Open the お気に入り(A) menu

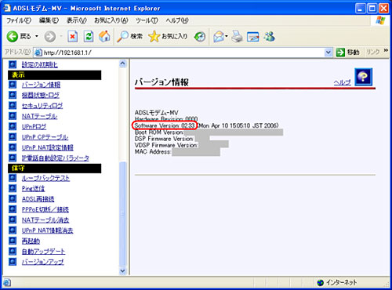click(x=111, y=20)
